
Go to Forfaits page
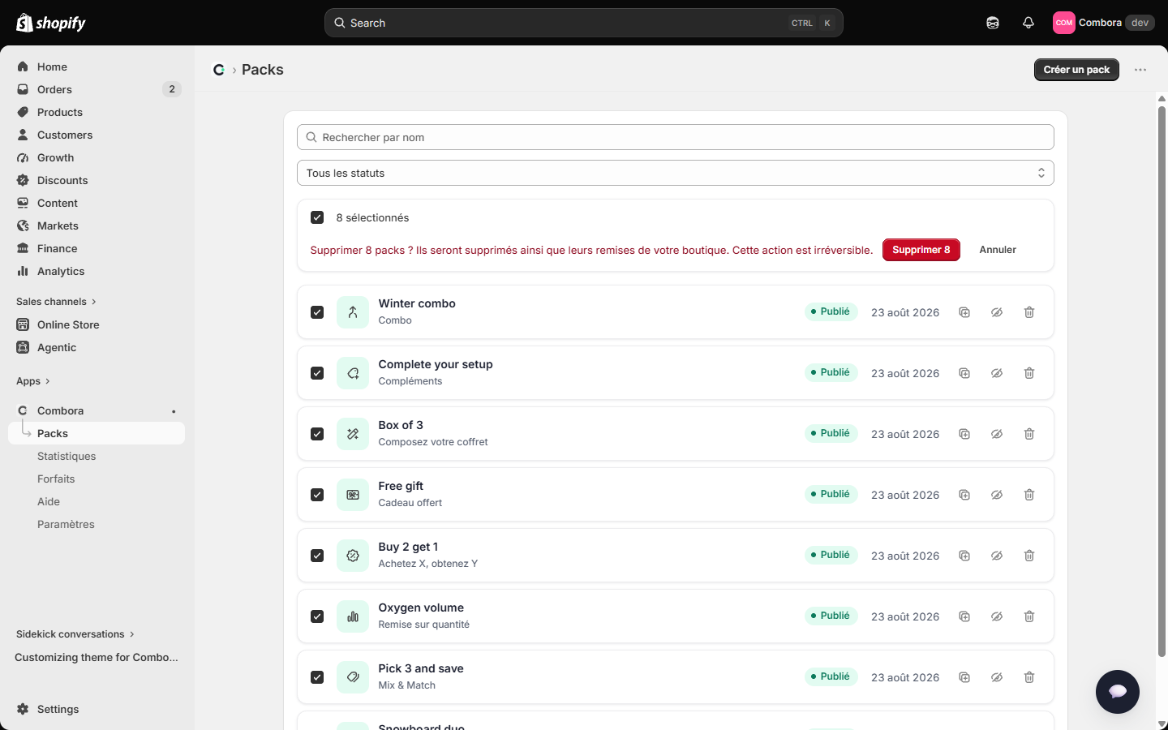56,479
